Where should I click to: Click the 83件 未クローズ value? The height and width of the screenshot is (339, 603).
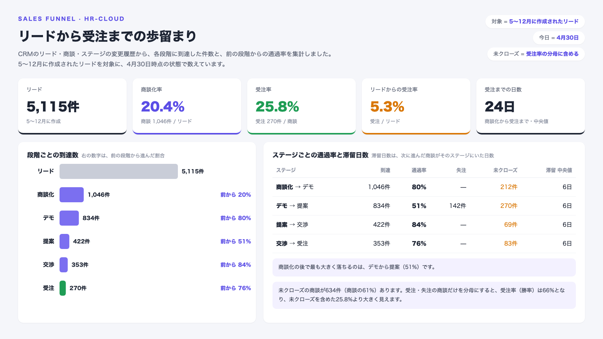coord(511,244)
